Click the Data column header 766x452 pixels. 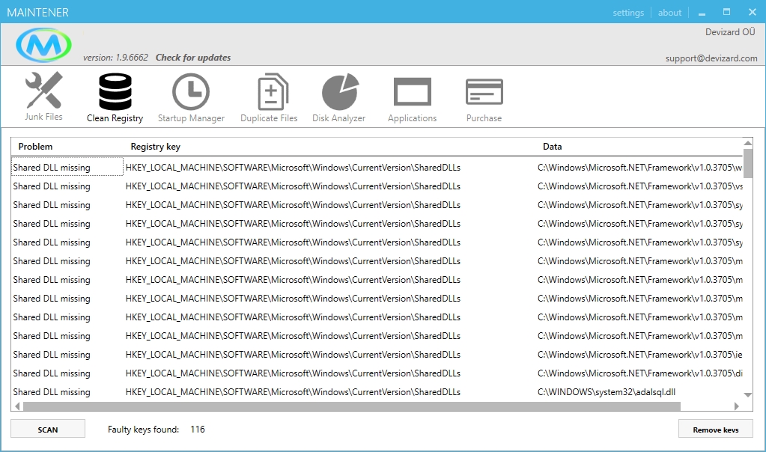552,147
